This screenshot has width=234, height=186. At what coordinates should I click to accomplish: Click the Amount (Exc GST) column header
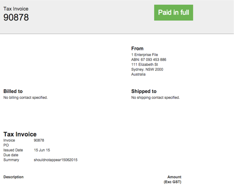pyautogui.click(x=172, y=179)
